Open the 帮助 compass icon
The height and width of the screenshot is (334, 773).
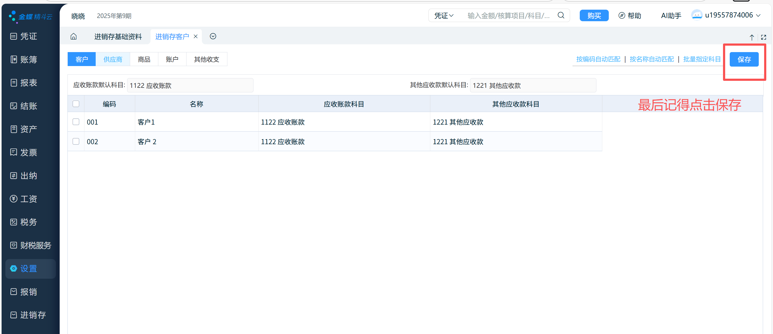coord(622,16)
